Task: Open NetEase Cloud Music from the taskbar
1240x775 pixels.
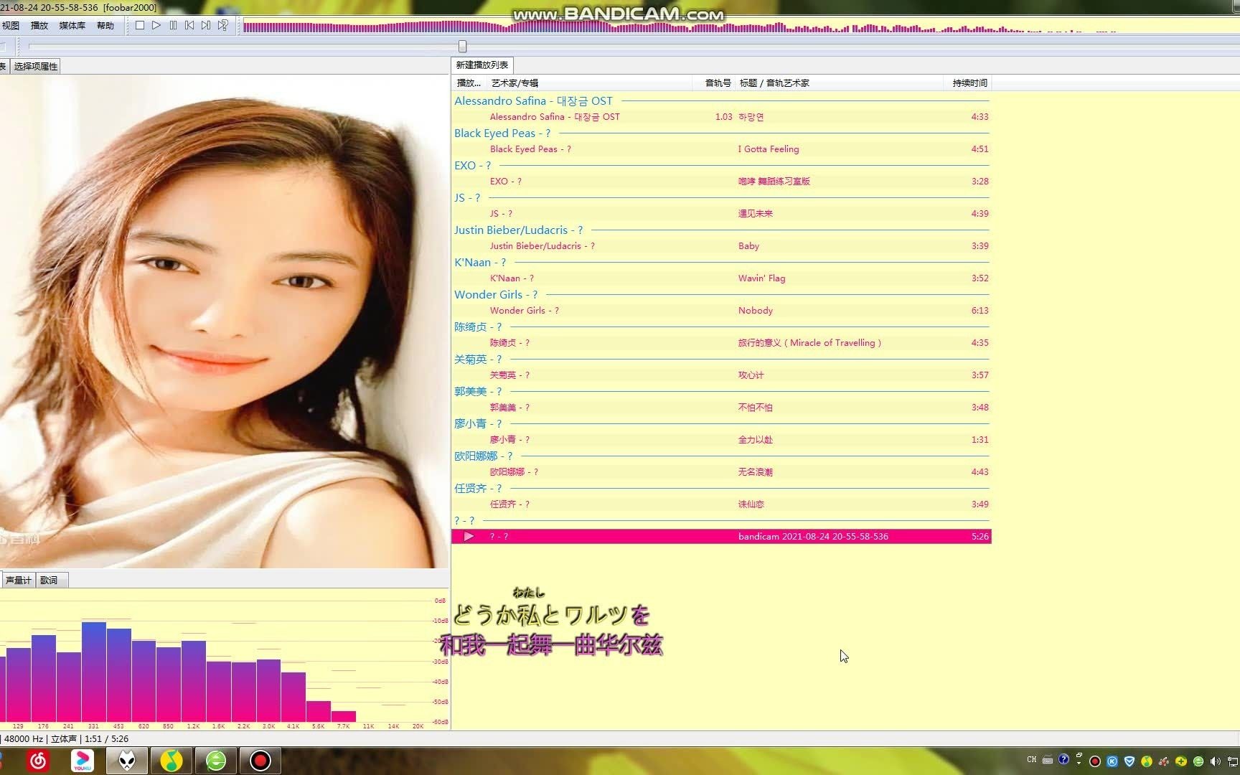Action: pyautogui.click(x=39, y=761)
